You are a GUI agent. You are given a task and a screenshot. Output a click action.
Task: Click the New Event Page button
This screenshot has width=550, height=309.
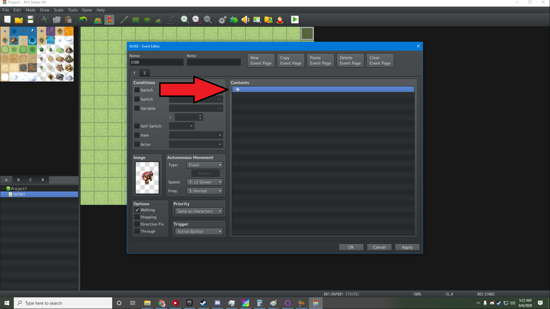261,60
